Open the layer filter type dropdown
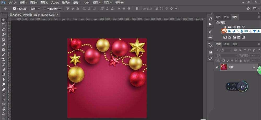The image size is (261, 120). click(x=223, y=50)
